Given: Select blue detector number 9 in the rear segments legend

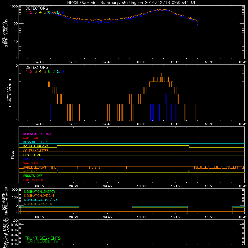Looking at the screenshot, I should [x=63, y=72].
